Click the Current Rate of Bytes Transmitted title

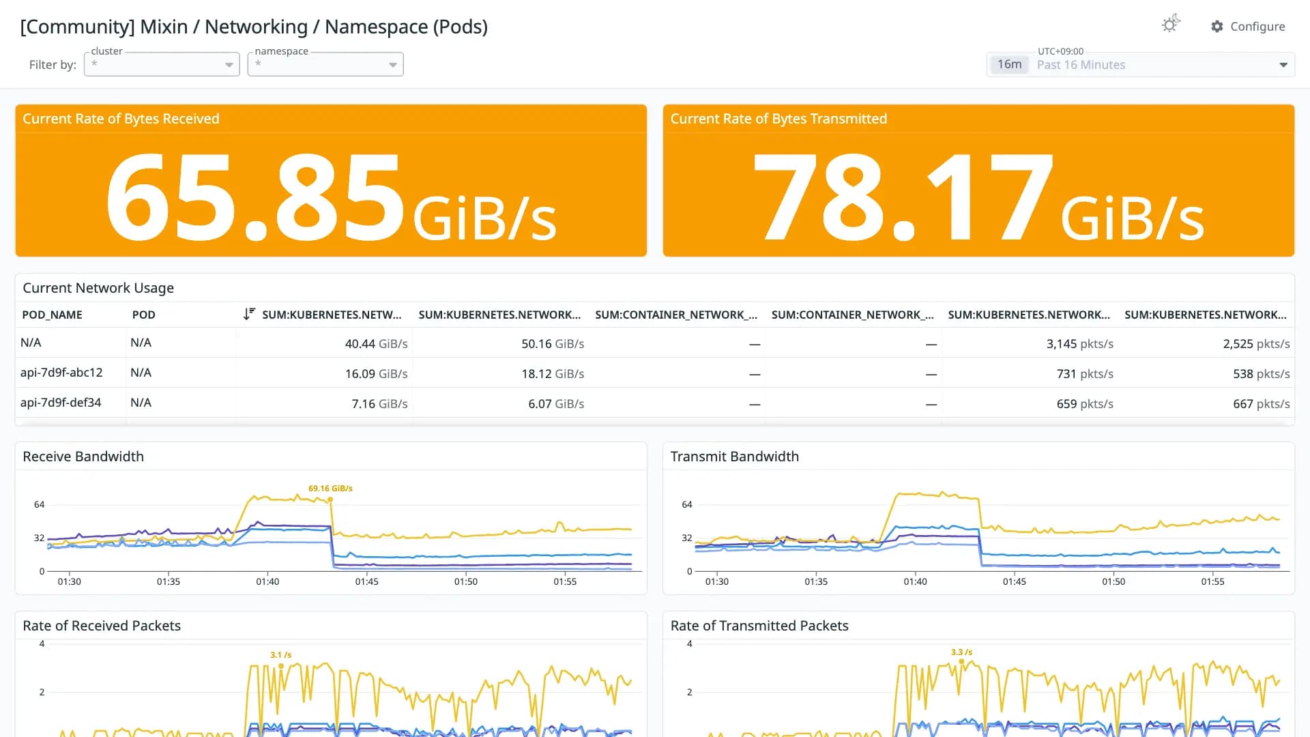point(778,119)
